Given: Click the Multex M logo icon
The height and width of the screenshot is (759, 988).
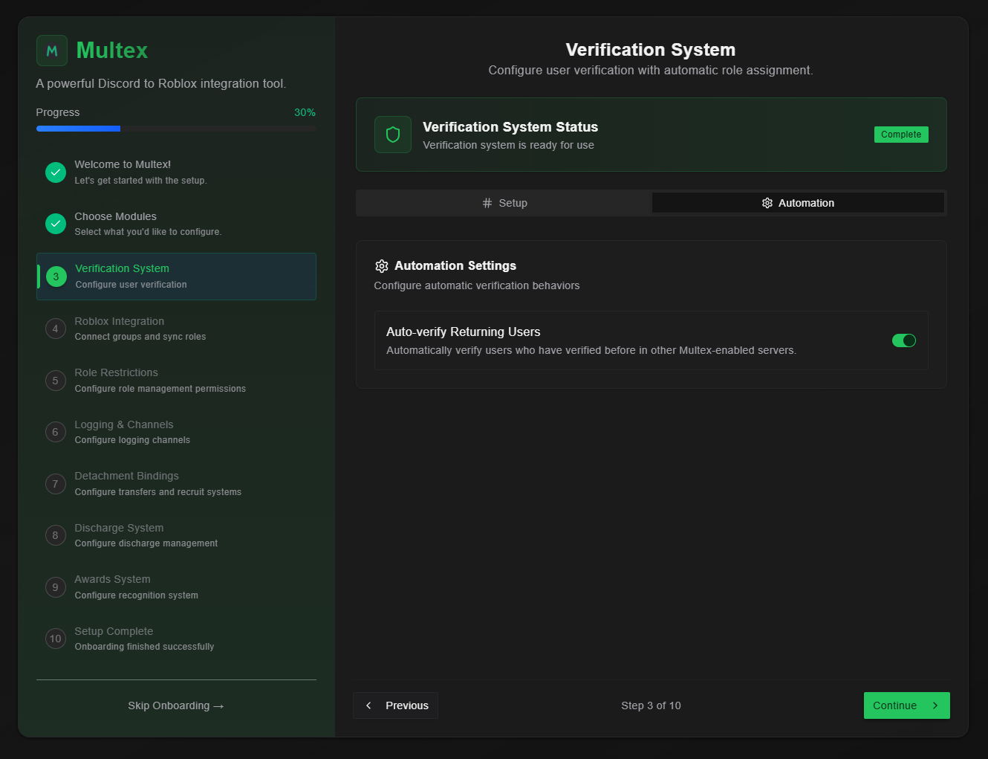Looking at the screenshot, I should point(52,51).
